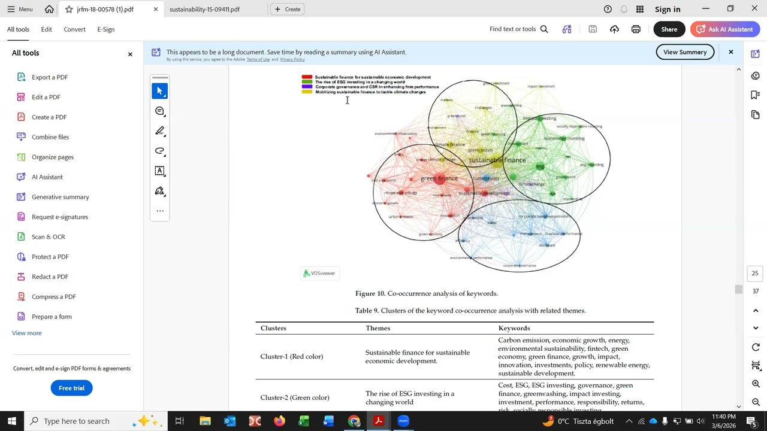Click the print icon in toolbar
Image resolution: width=767 pixels, height=431 pixels.
pos(636,29)
